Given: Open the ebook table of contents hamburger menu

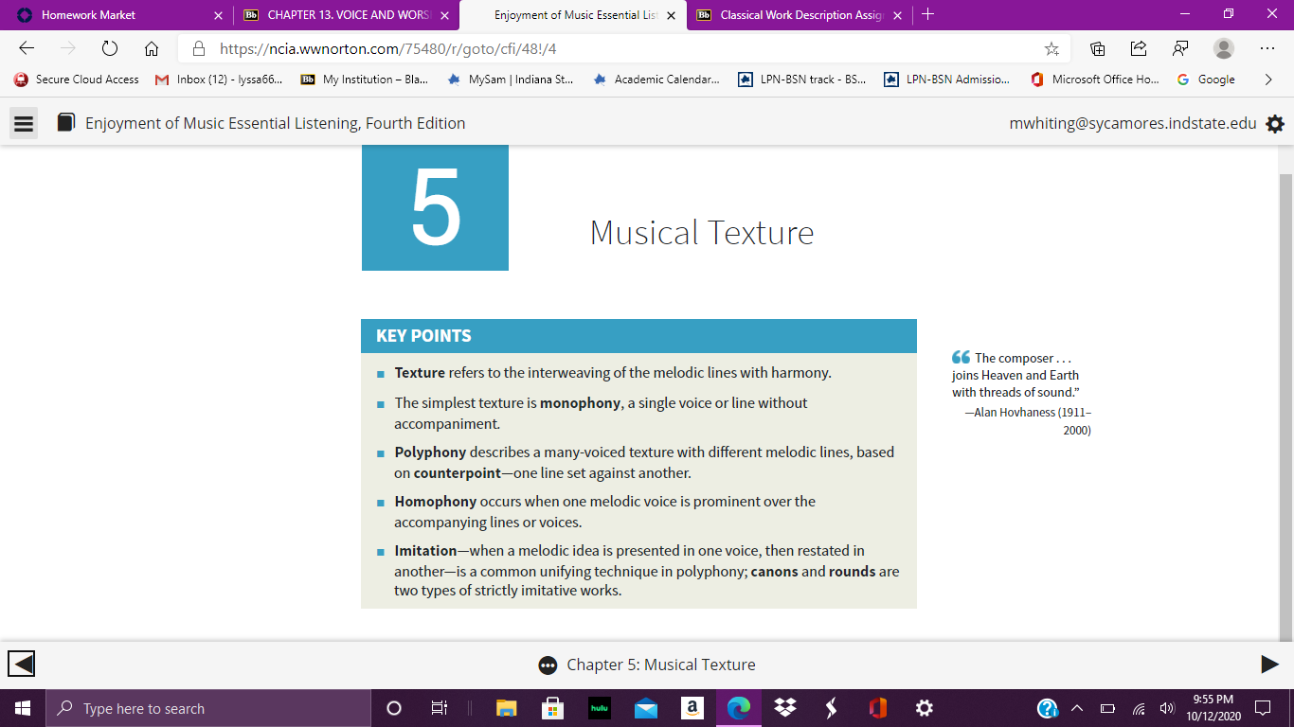Looking at the screenshot, I should pyautogui.click(x=24, y=123).
